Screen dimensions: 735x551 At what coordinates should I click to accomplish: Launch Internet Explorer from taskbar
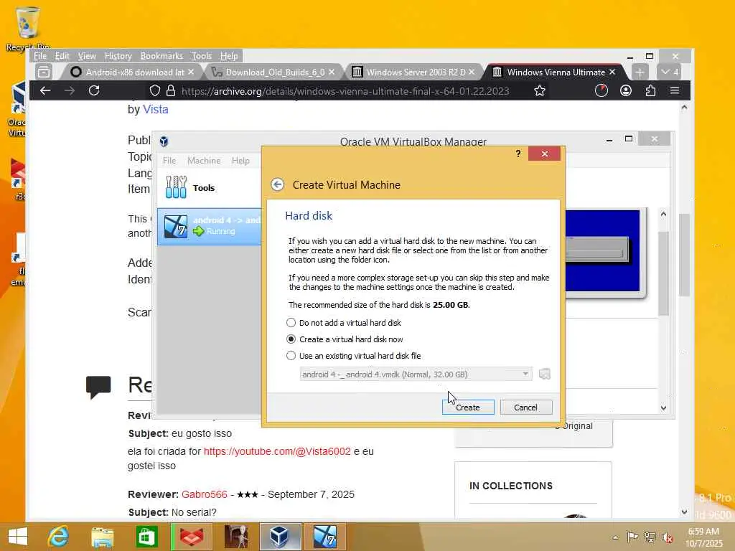(x=59, y=536)
